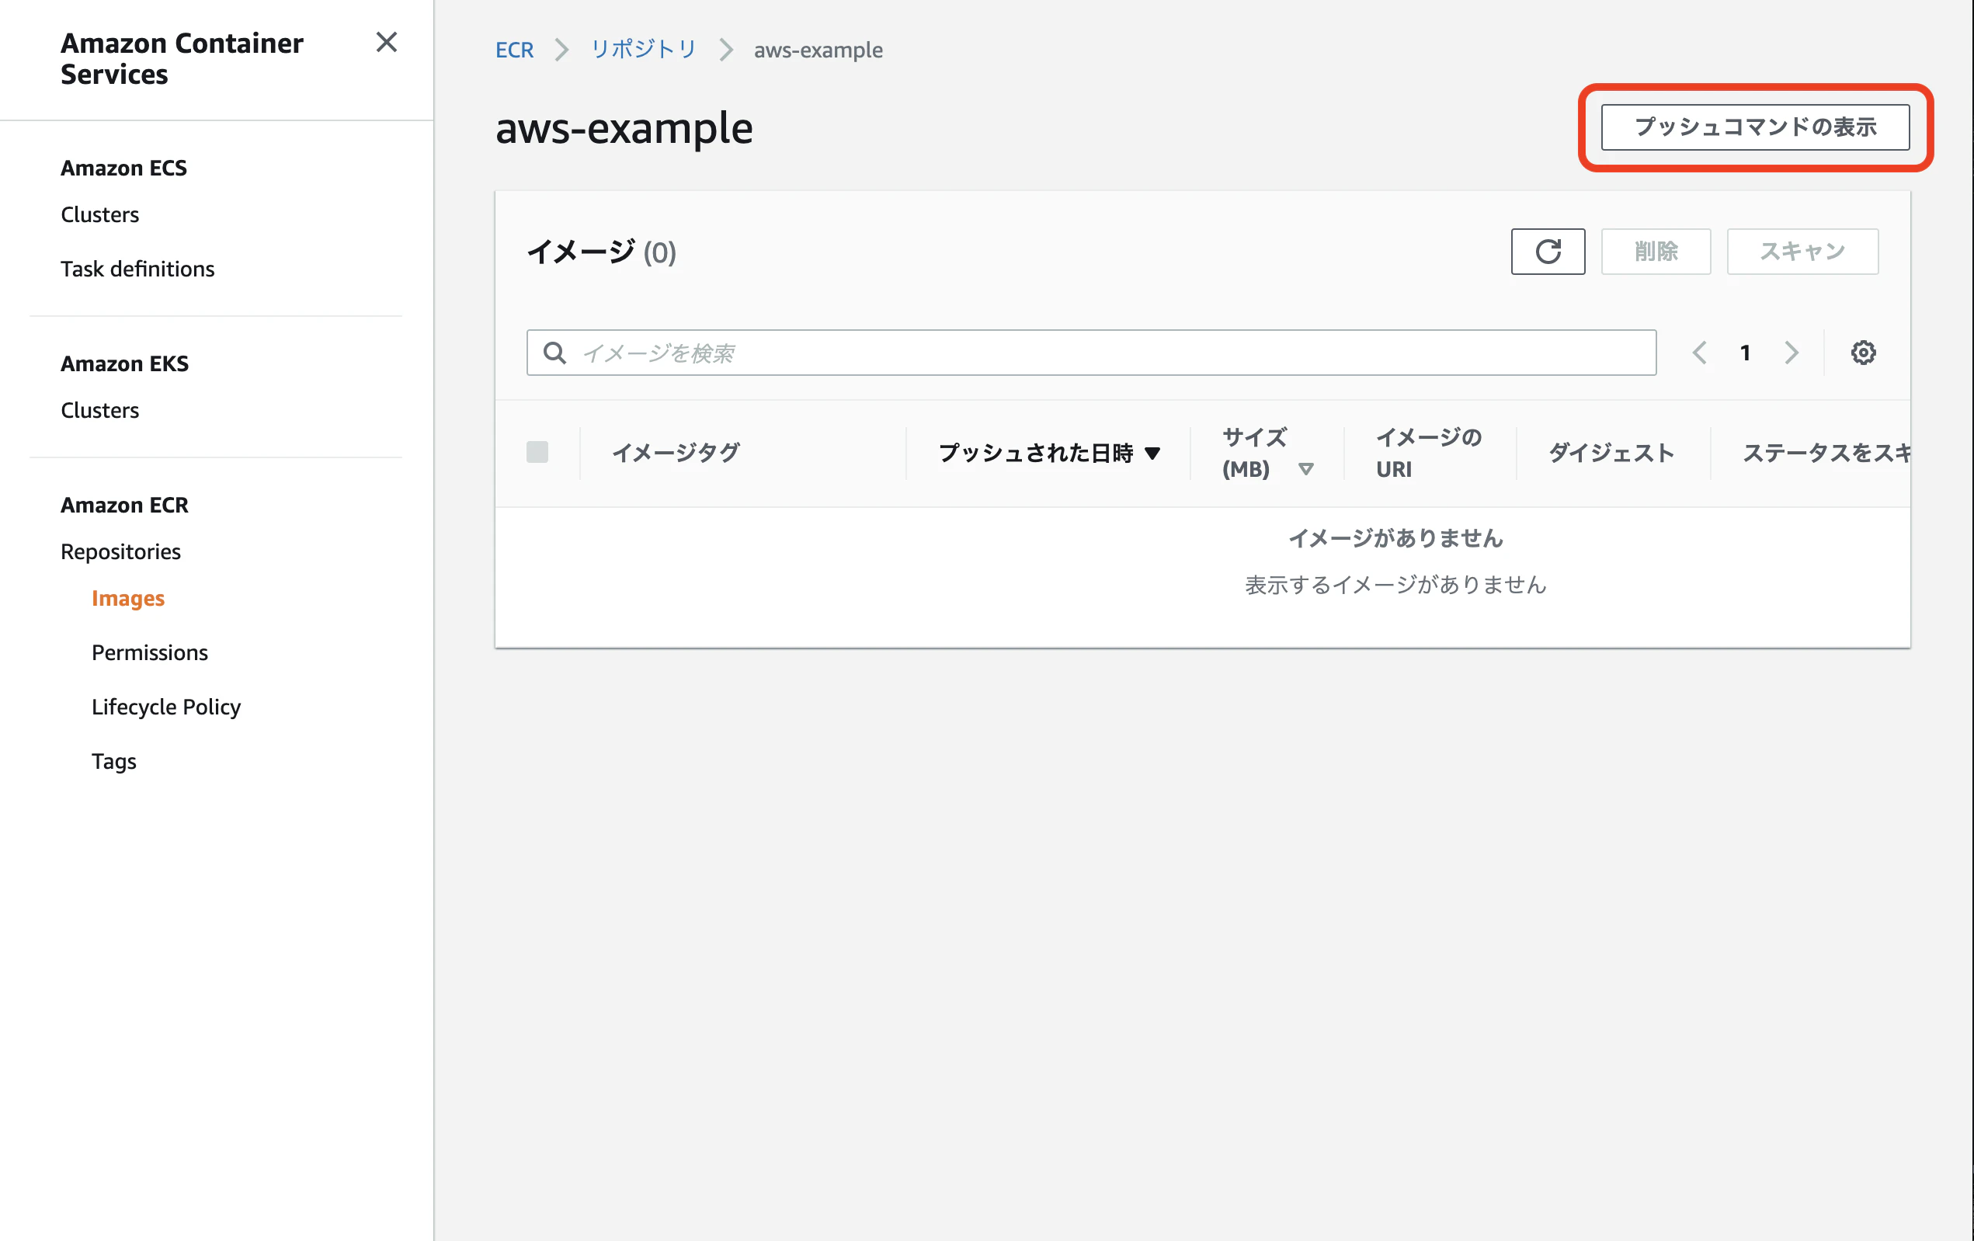Open リポジトリ breadcrumb link
The image size is (1974, 1241).
pos(644,50)
